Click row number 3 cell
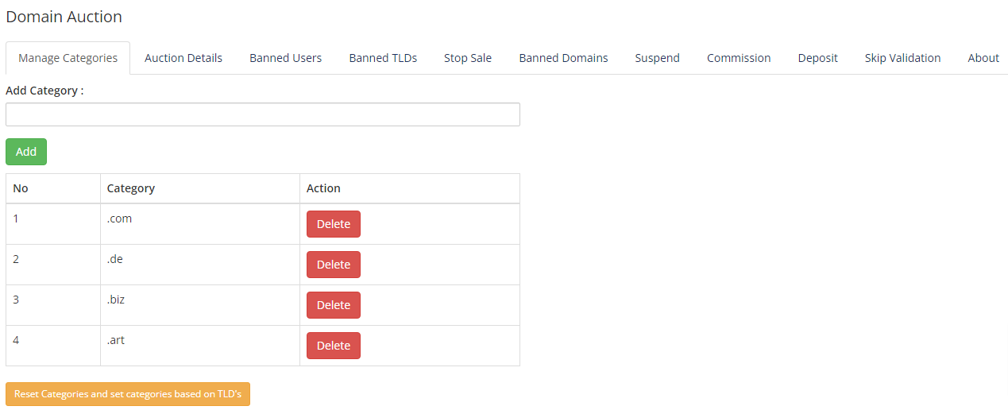Screen dimensions: 1008x410 53,305
